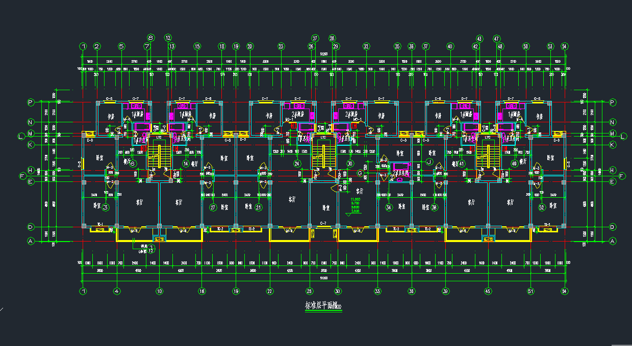Select bottom axis bubble number 45
632x346 pixels.
point(488,291)
